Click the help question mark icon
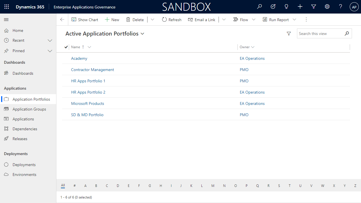Image resolution: width=361 pixels, height=203 pixels. pos(341,6)
